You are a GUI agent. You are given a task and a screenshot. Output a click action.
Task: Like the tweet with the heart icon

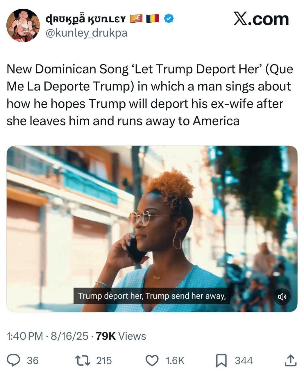pos(152,361)
